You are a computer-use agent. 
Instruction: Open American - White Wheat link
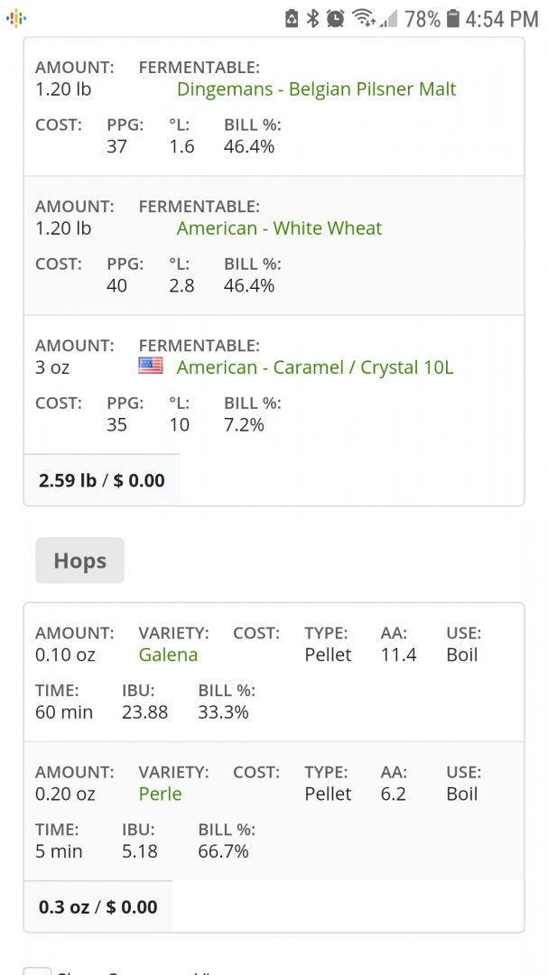[x=279, y=228]
